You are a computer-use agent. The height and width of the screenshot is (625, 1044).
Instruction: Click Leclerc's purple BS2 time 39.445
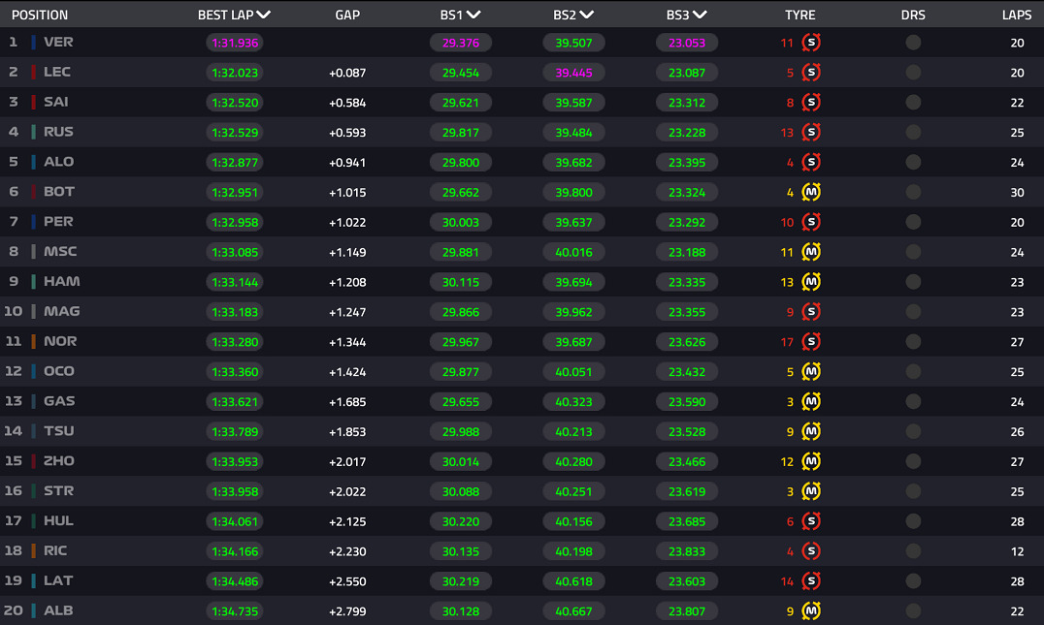click(574, 73)
